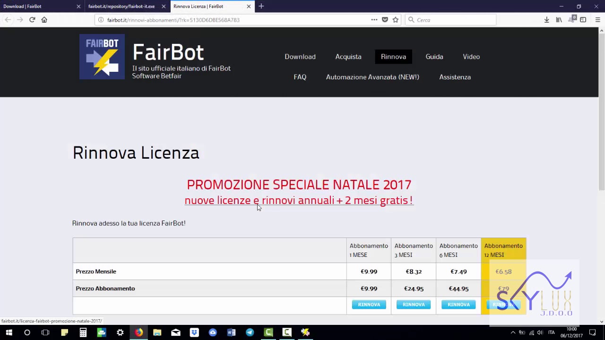Open page actions three-dot menu

374,20
